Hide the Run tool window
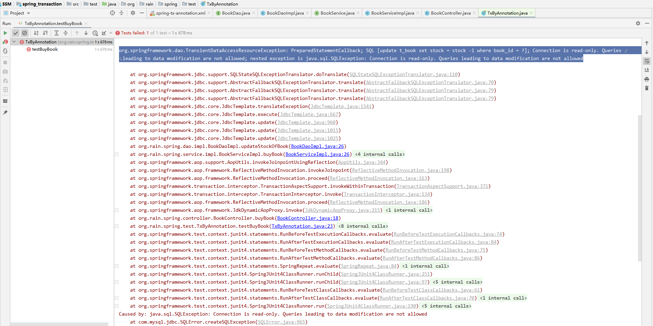653x326 pixels. (x=647, y=23)
